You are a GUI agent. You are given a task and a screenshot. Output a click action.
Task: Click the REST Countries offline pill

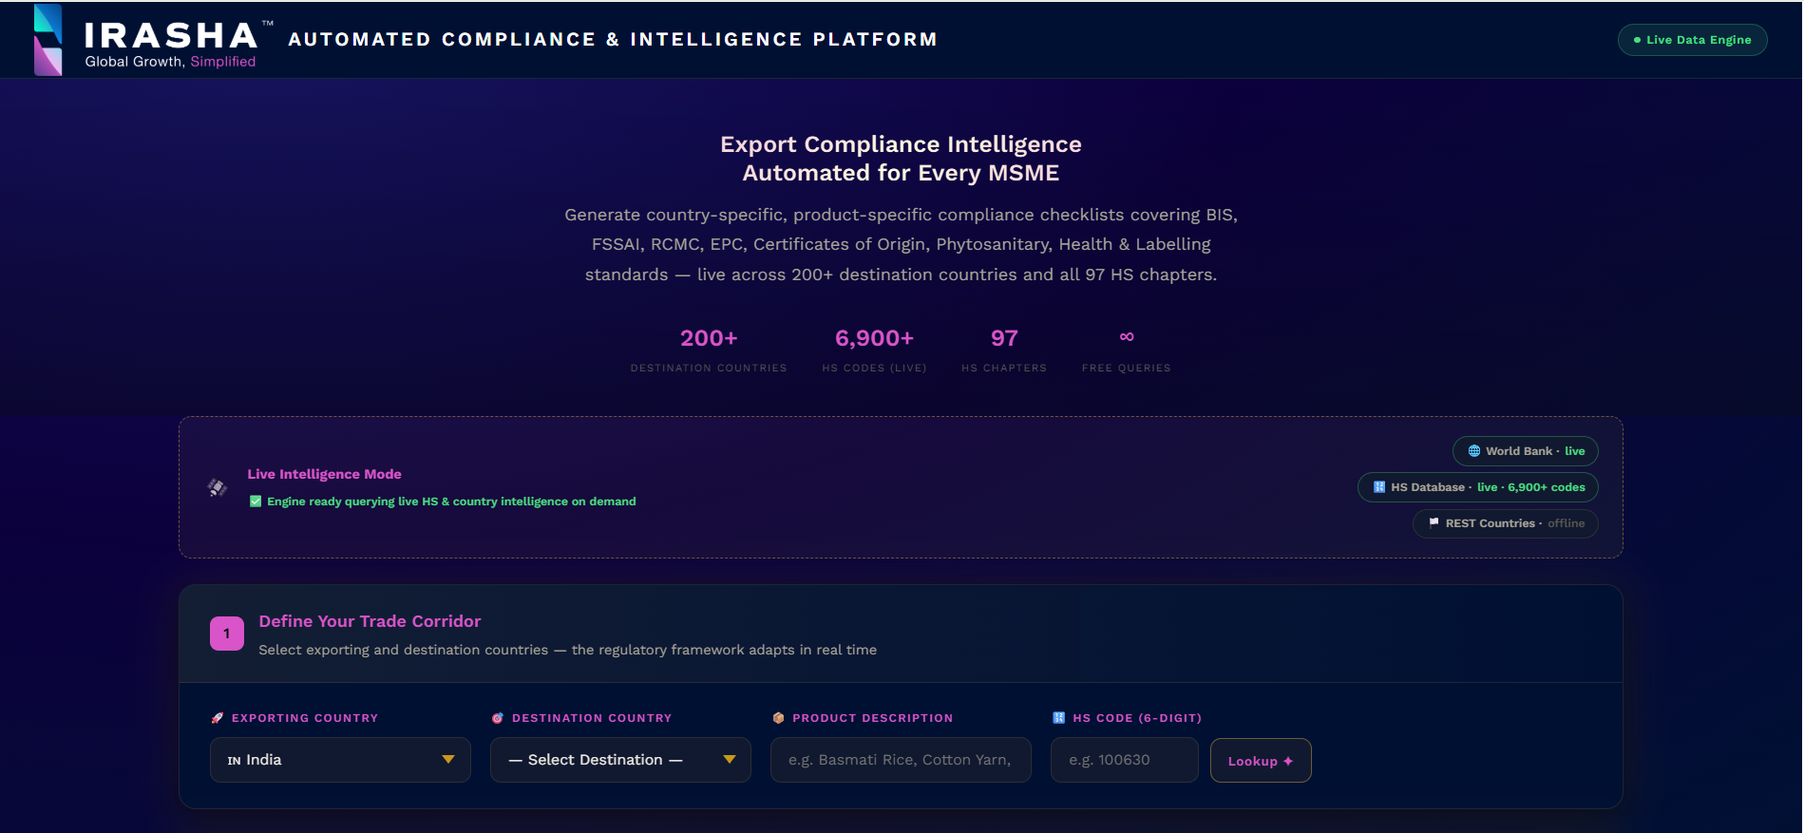pos(1506,523)
